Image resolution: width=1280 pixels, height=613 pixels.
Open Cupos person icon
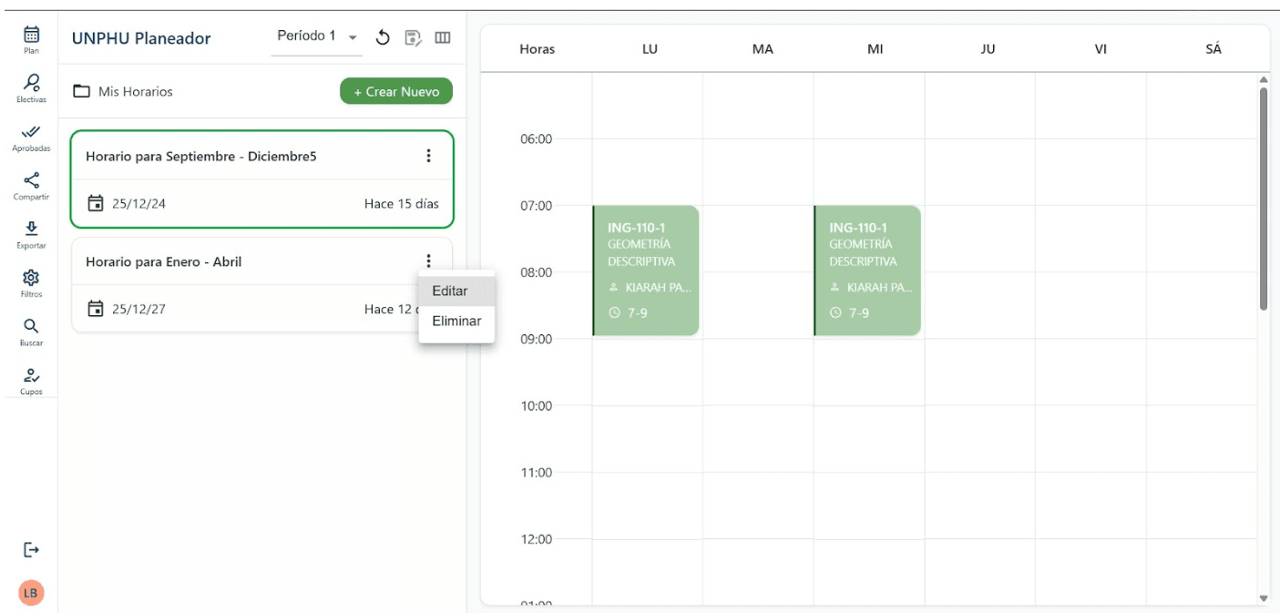31,374
